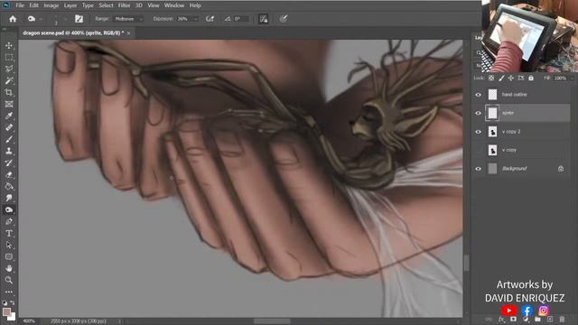The height and width of the screenshot is (325, 578).
Task: Select the Eraser tool
Action: [x=9, y=174]
